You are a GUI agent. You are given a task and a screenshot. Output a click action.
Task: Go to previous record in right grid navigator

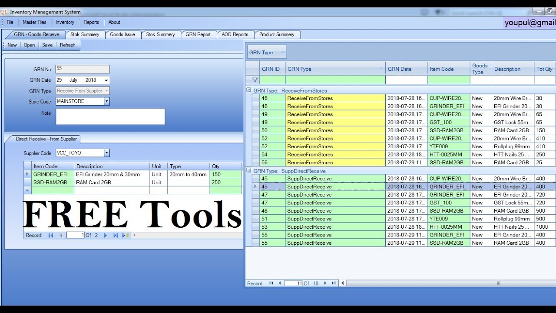pos(280,283)
